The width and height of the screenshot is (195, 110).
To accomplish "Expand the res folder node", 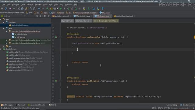I will [x=4, y=46].
